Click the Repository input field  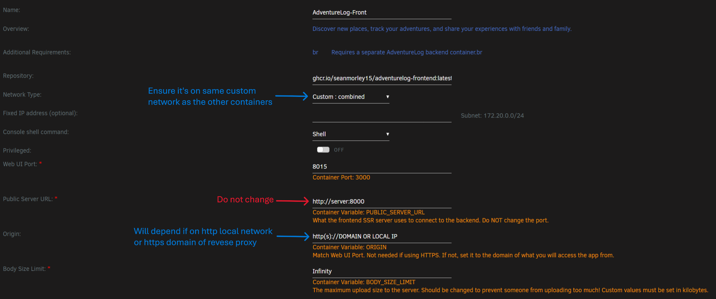tap(381, 78)
